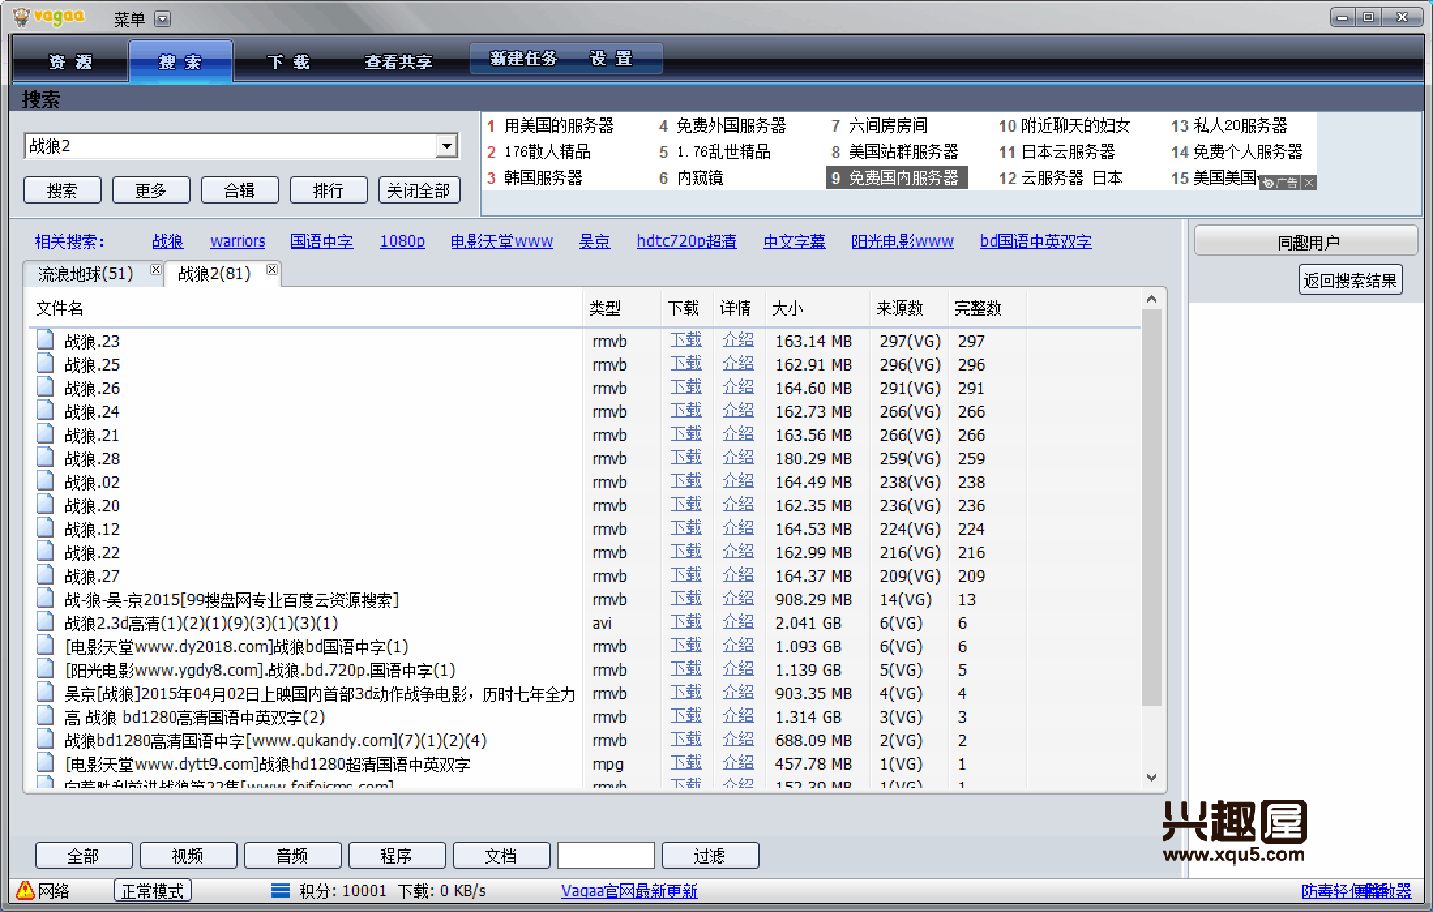
Task: Click the network warning icon in status bar
Action: tap(25, 890)
